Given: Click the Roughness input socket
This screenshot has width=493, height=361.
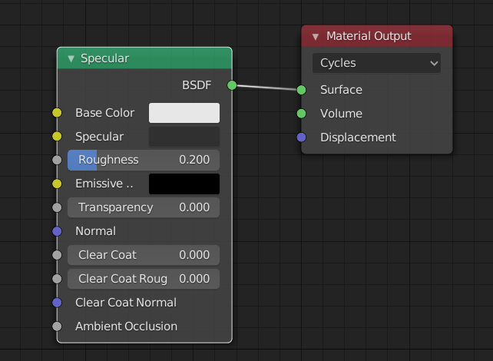Looking at the screenshot, I should (x=57, y=160).
